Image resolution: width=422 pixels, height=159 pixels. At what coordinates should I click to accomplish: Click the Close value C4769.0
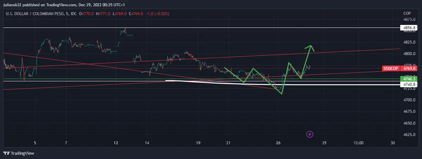tap(136, 14)
